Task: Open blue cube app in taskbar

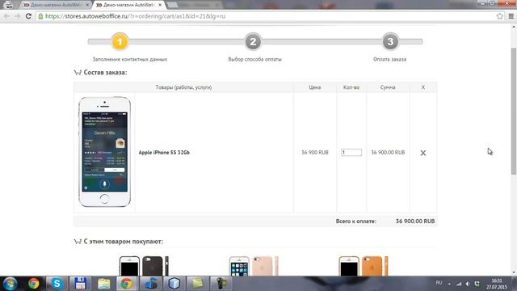Action: point(174,284)
